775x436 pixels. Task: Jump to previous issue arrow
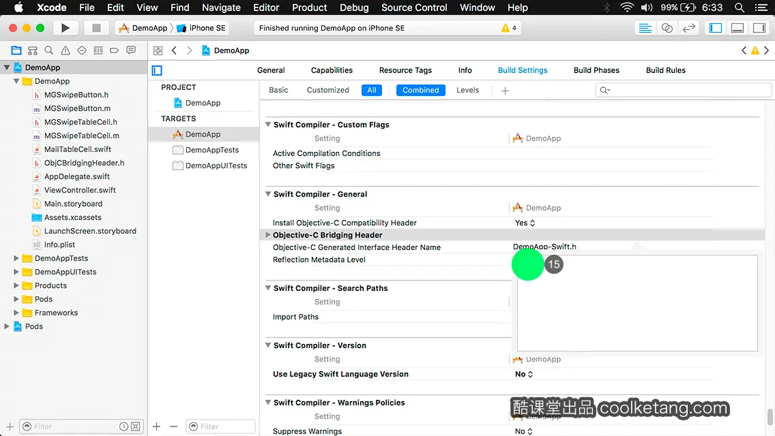pos(744,50)
